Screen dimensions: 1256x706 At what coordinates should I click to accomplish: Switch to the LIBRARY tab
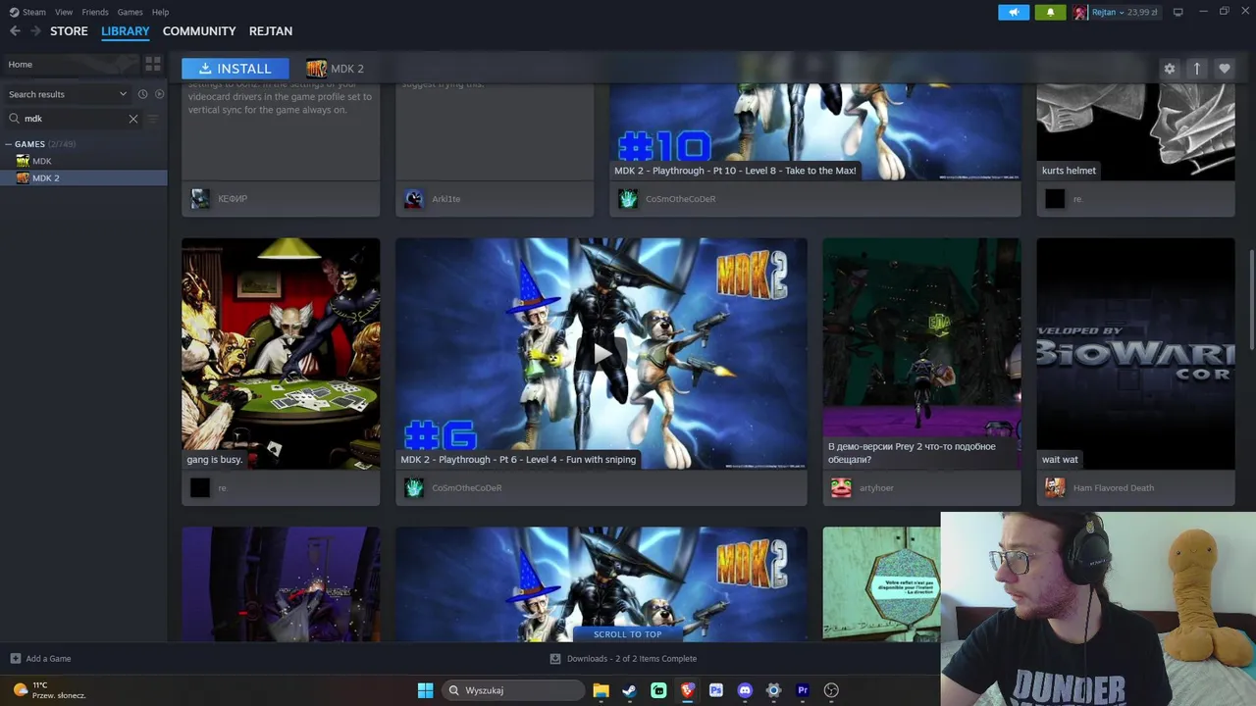126,31
